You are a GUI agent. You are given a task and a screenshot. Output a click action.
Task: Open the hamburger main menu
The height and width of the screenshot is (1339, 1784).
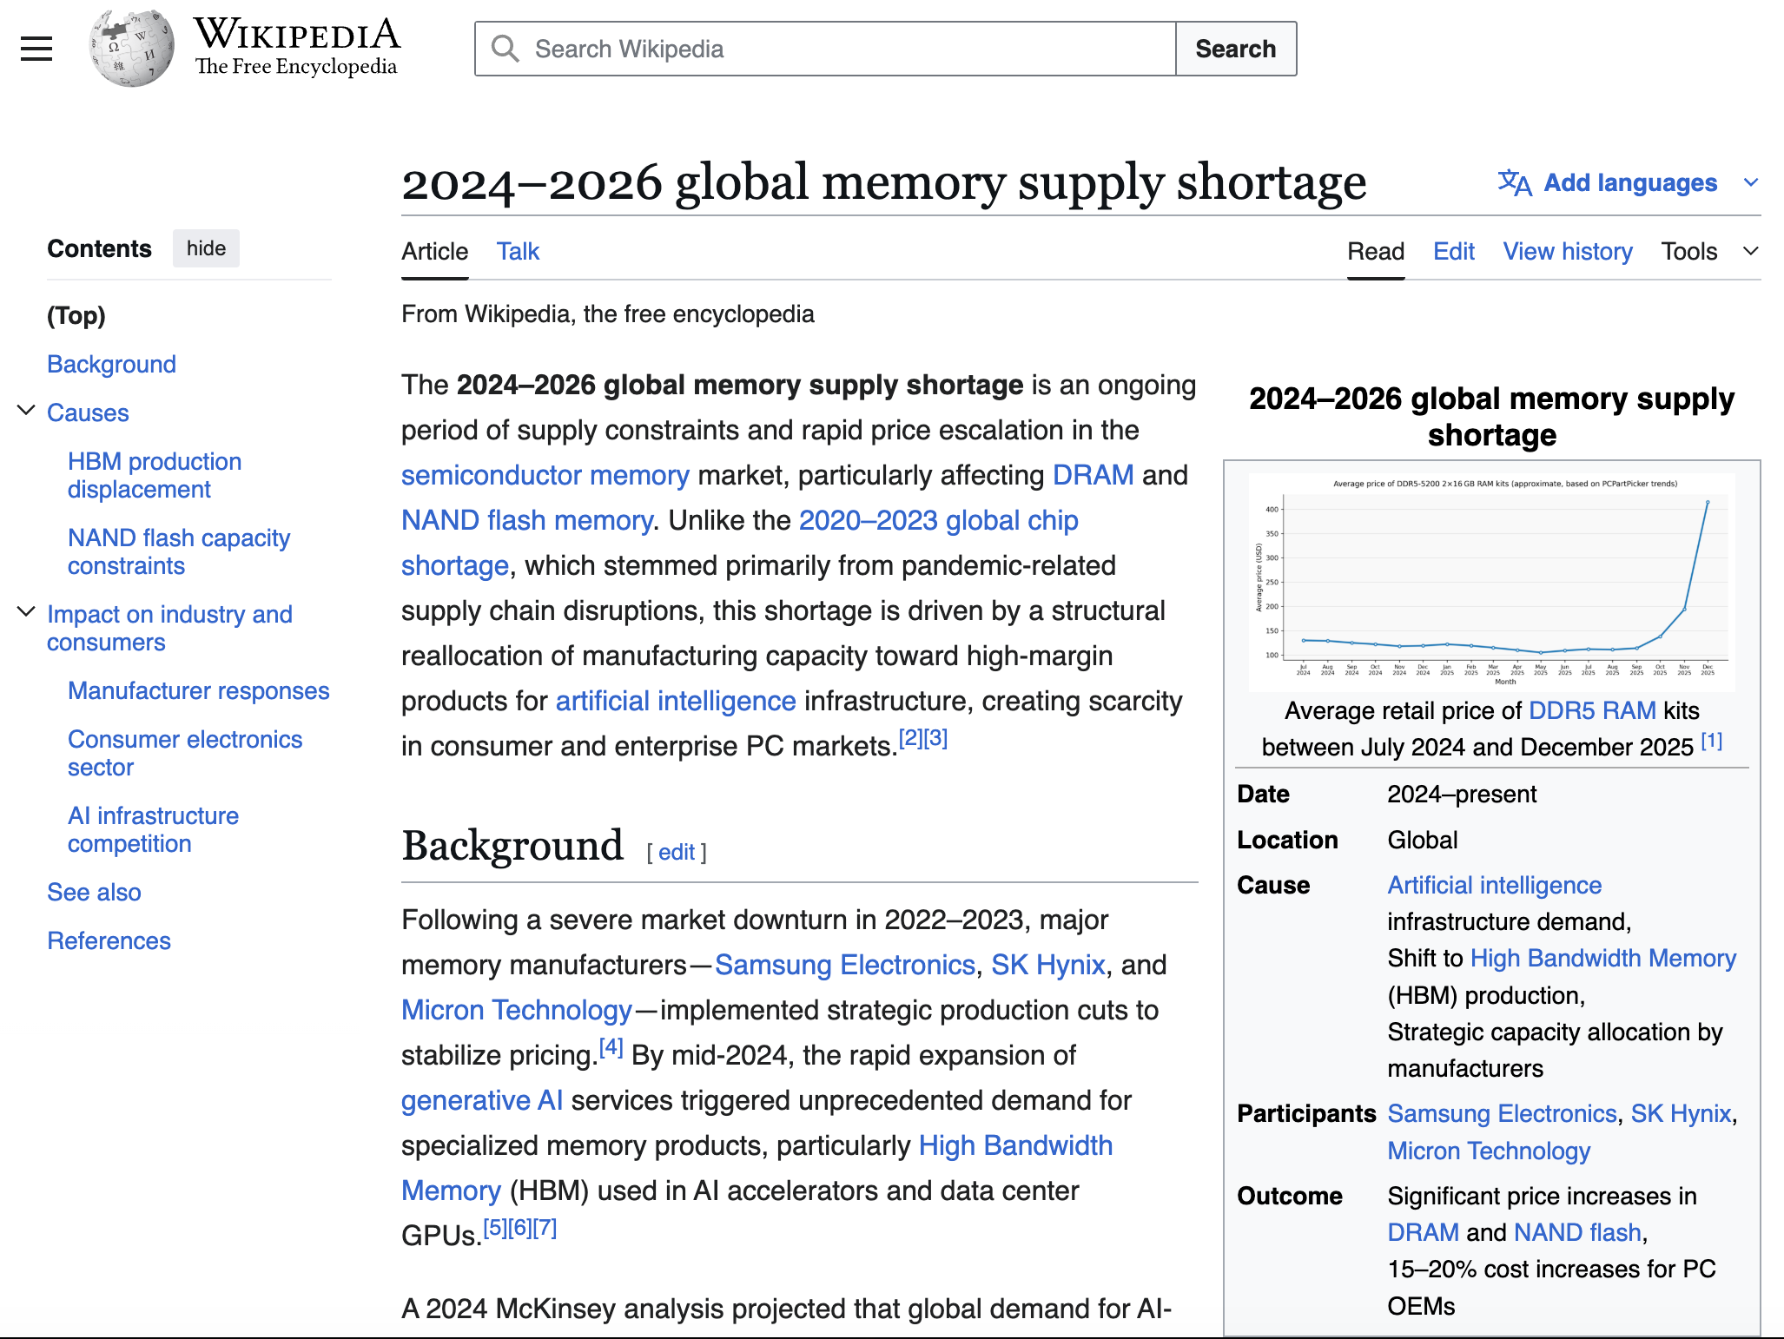click(x=36, y=48)
